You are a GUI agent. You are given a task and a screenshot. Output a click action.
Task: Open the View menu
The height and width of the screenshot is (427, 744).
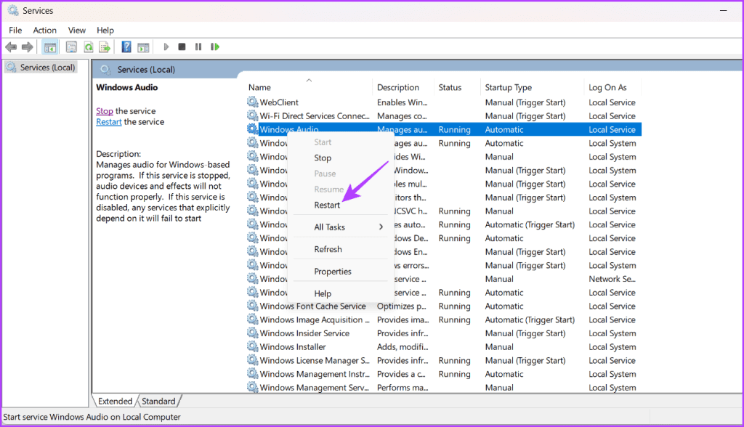(76, 30)
